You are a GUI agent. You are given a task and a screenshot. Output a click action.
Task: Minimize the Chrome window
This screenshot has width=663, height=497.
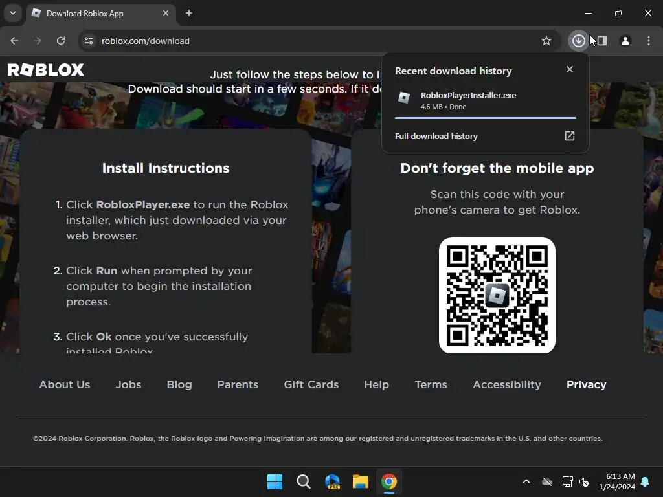click(588, 13)
